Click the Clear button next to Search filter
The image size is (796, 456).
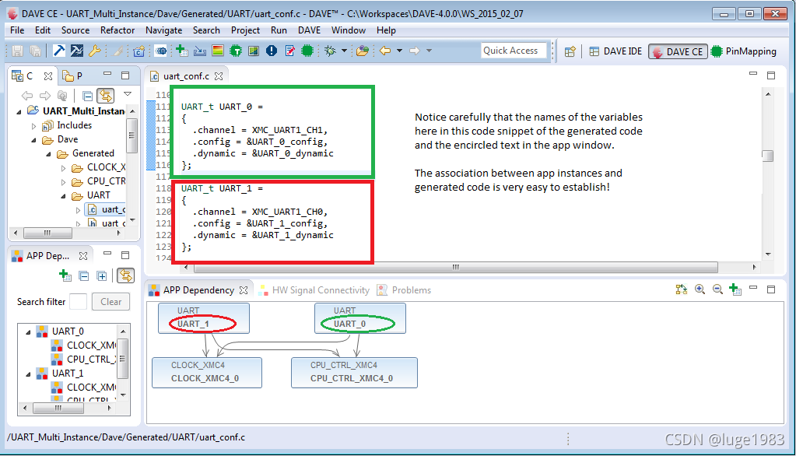pos(110,302)
